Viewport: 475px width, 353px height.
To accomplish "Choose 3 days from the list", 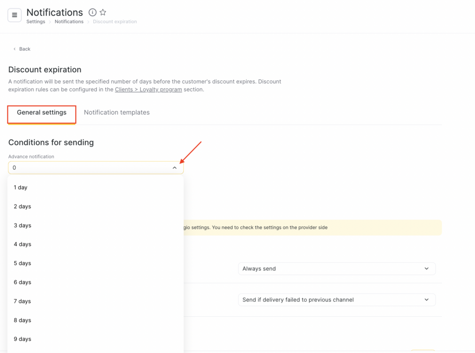I will pos(22,225).
